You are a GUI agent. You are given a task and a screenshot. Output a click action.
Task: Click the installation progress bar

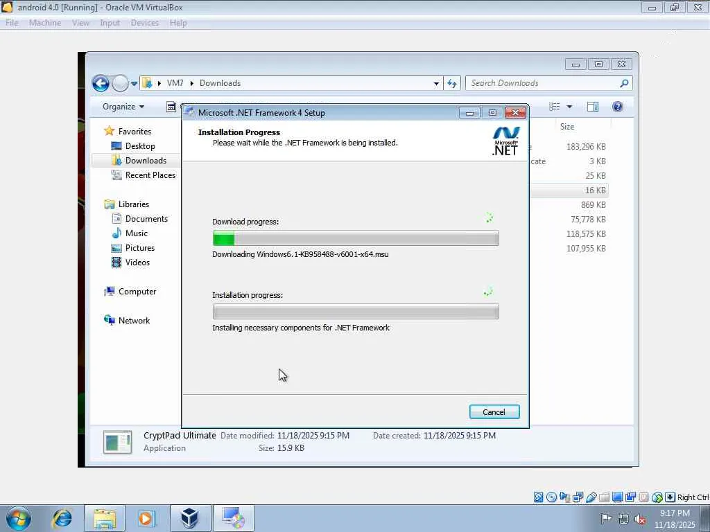tap(356, 311)
